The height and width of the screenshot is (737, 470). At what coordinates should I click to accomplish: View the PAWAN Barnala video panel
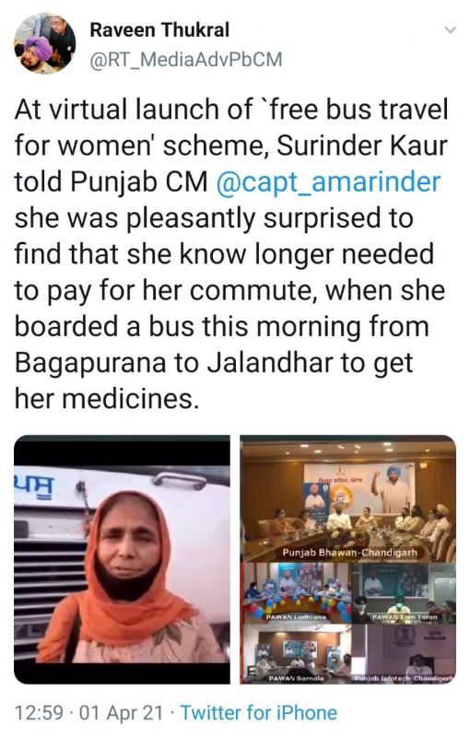tap(296, 654)
